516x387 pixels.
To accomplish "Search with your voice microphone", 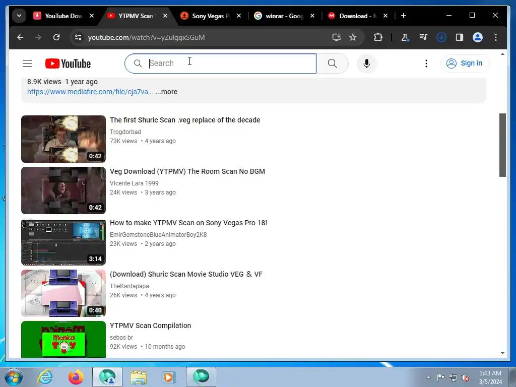I will (367, 63).
